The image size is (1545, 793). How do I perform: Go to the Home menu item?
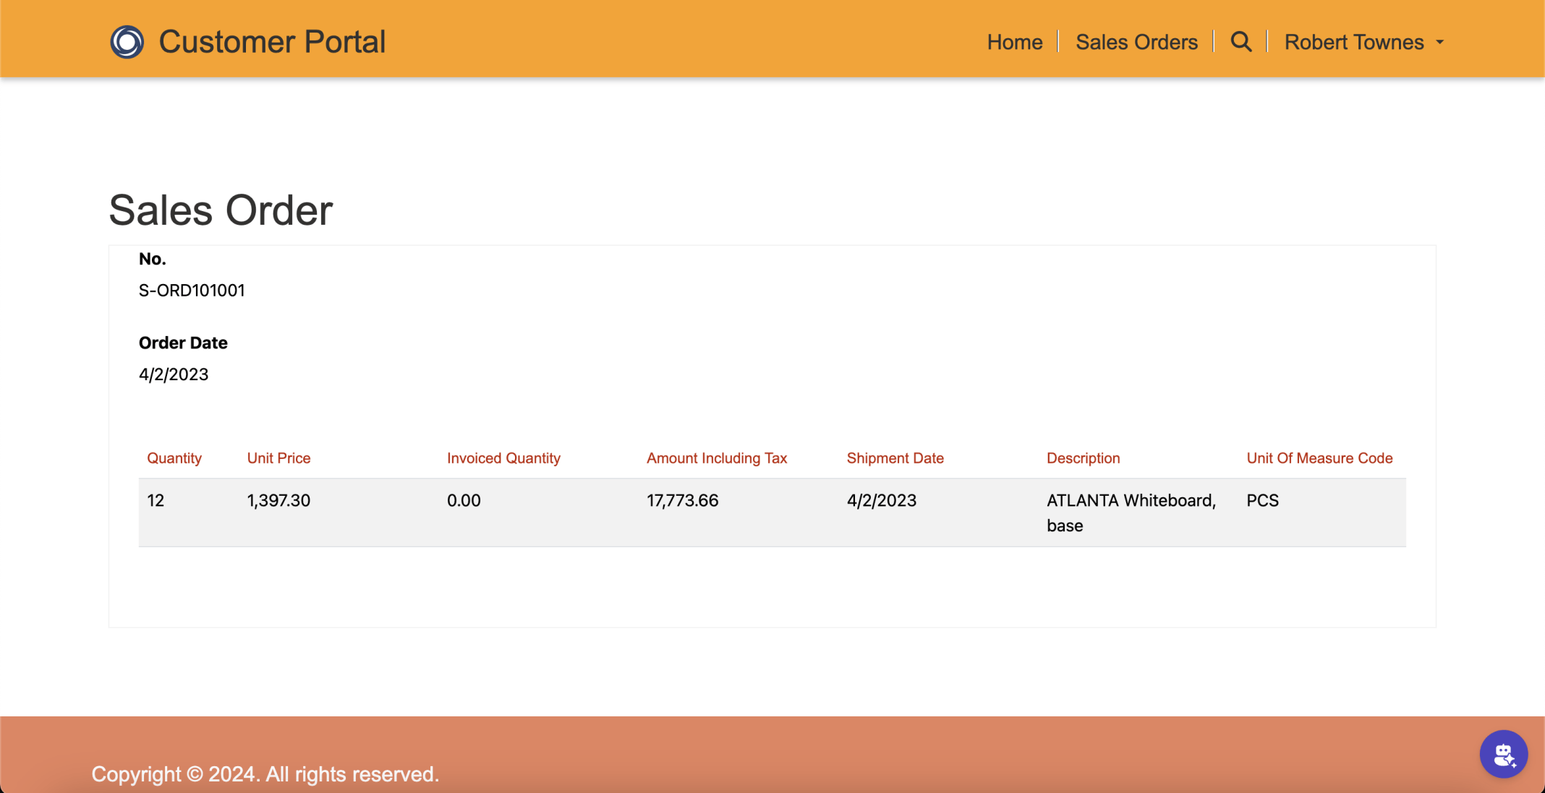click(x=1014, y=42)
